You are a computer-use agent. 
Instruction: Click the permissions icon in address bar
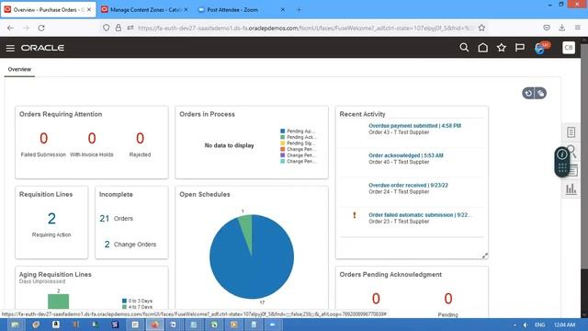[130, 28]
